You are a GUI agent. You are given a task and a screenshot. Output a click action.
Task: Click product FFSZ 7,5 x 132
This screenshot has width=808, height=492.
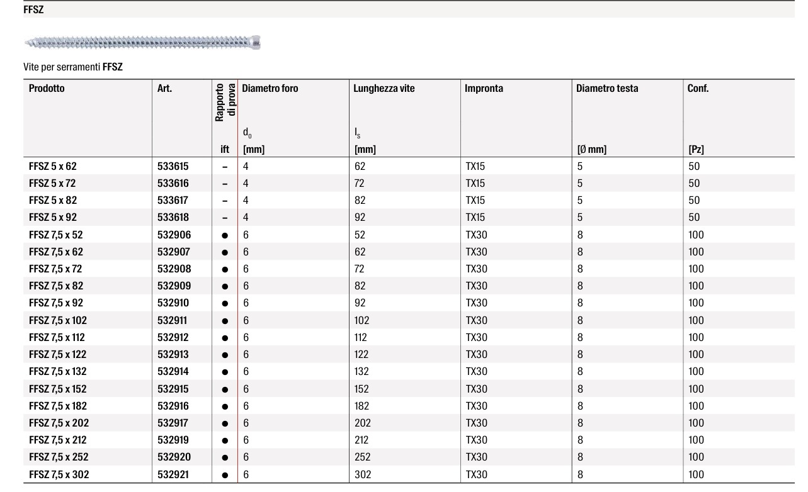coord(58,371)
